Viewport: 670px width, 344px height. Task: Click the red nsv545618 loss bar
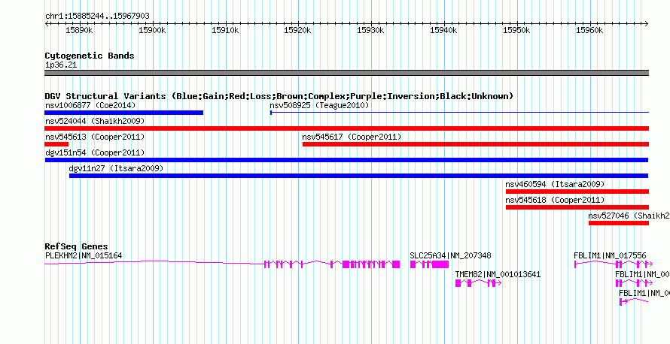click(577, 207)
